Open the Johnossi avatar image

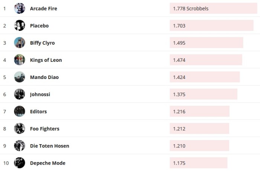pos(19,94)
